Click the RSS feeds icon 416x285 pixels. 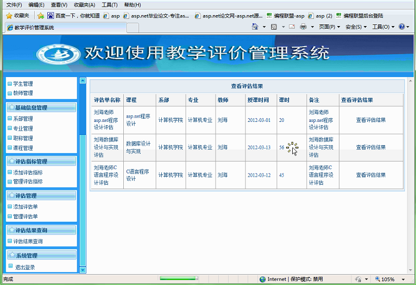point(274,27)
